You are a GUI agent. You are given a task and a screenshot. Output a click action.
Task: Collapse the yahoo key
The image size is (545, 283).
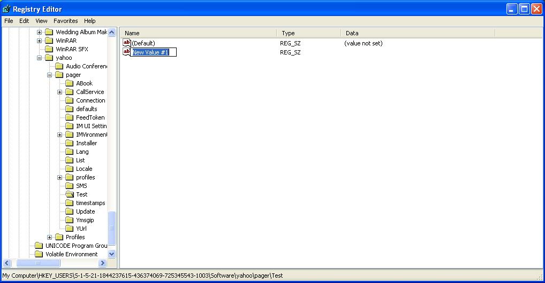pos(39,58)
